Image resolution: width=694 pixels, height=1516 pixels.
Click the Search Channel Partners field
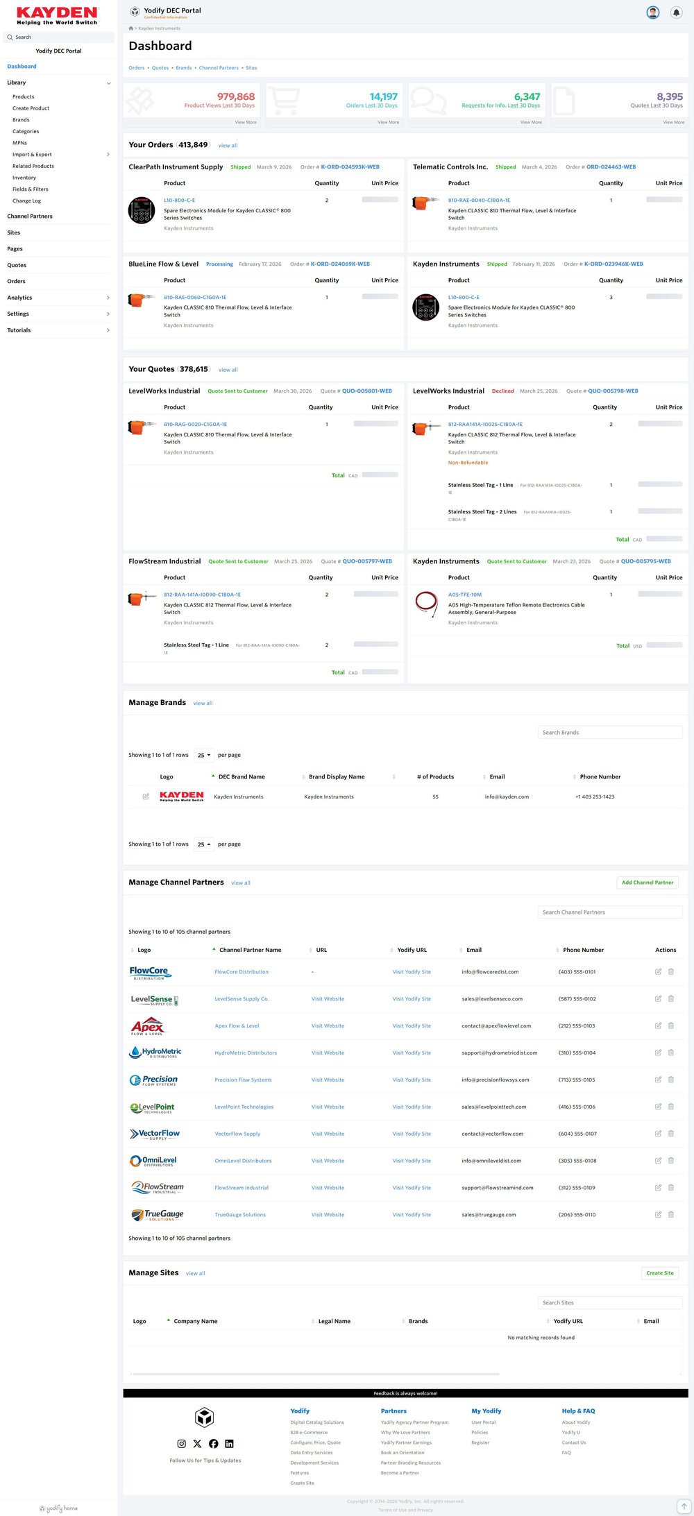[610, 912]
